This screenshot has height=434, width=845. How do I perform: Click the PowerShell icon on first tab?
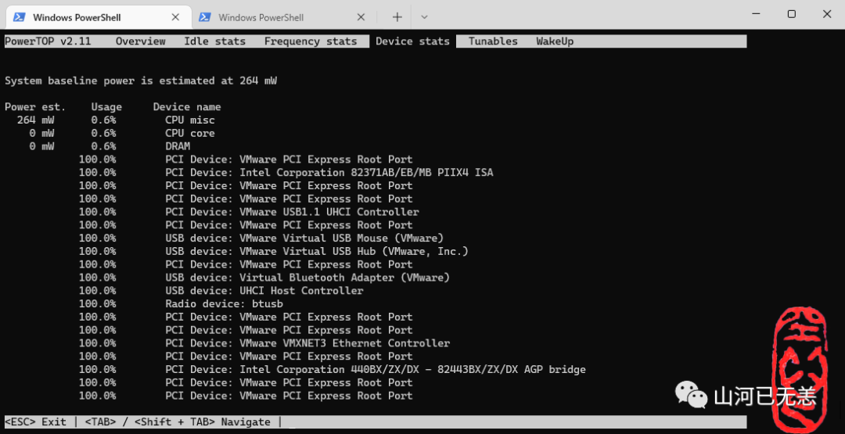pyautogui.click(x=19, y=17)
